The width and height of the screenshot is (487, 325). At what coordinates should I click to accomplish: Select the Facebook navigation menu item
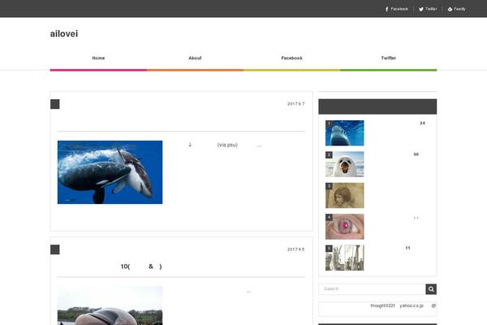tap(291, 58)
